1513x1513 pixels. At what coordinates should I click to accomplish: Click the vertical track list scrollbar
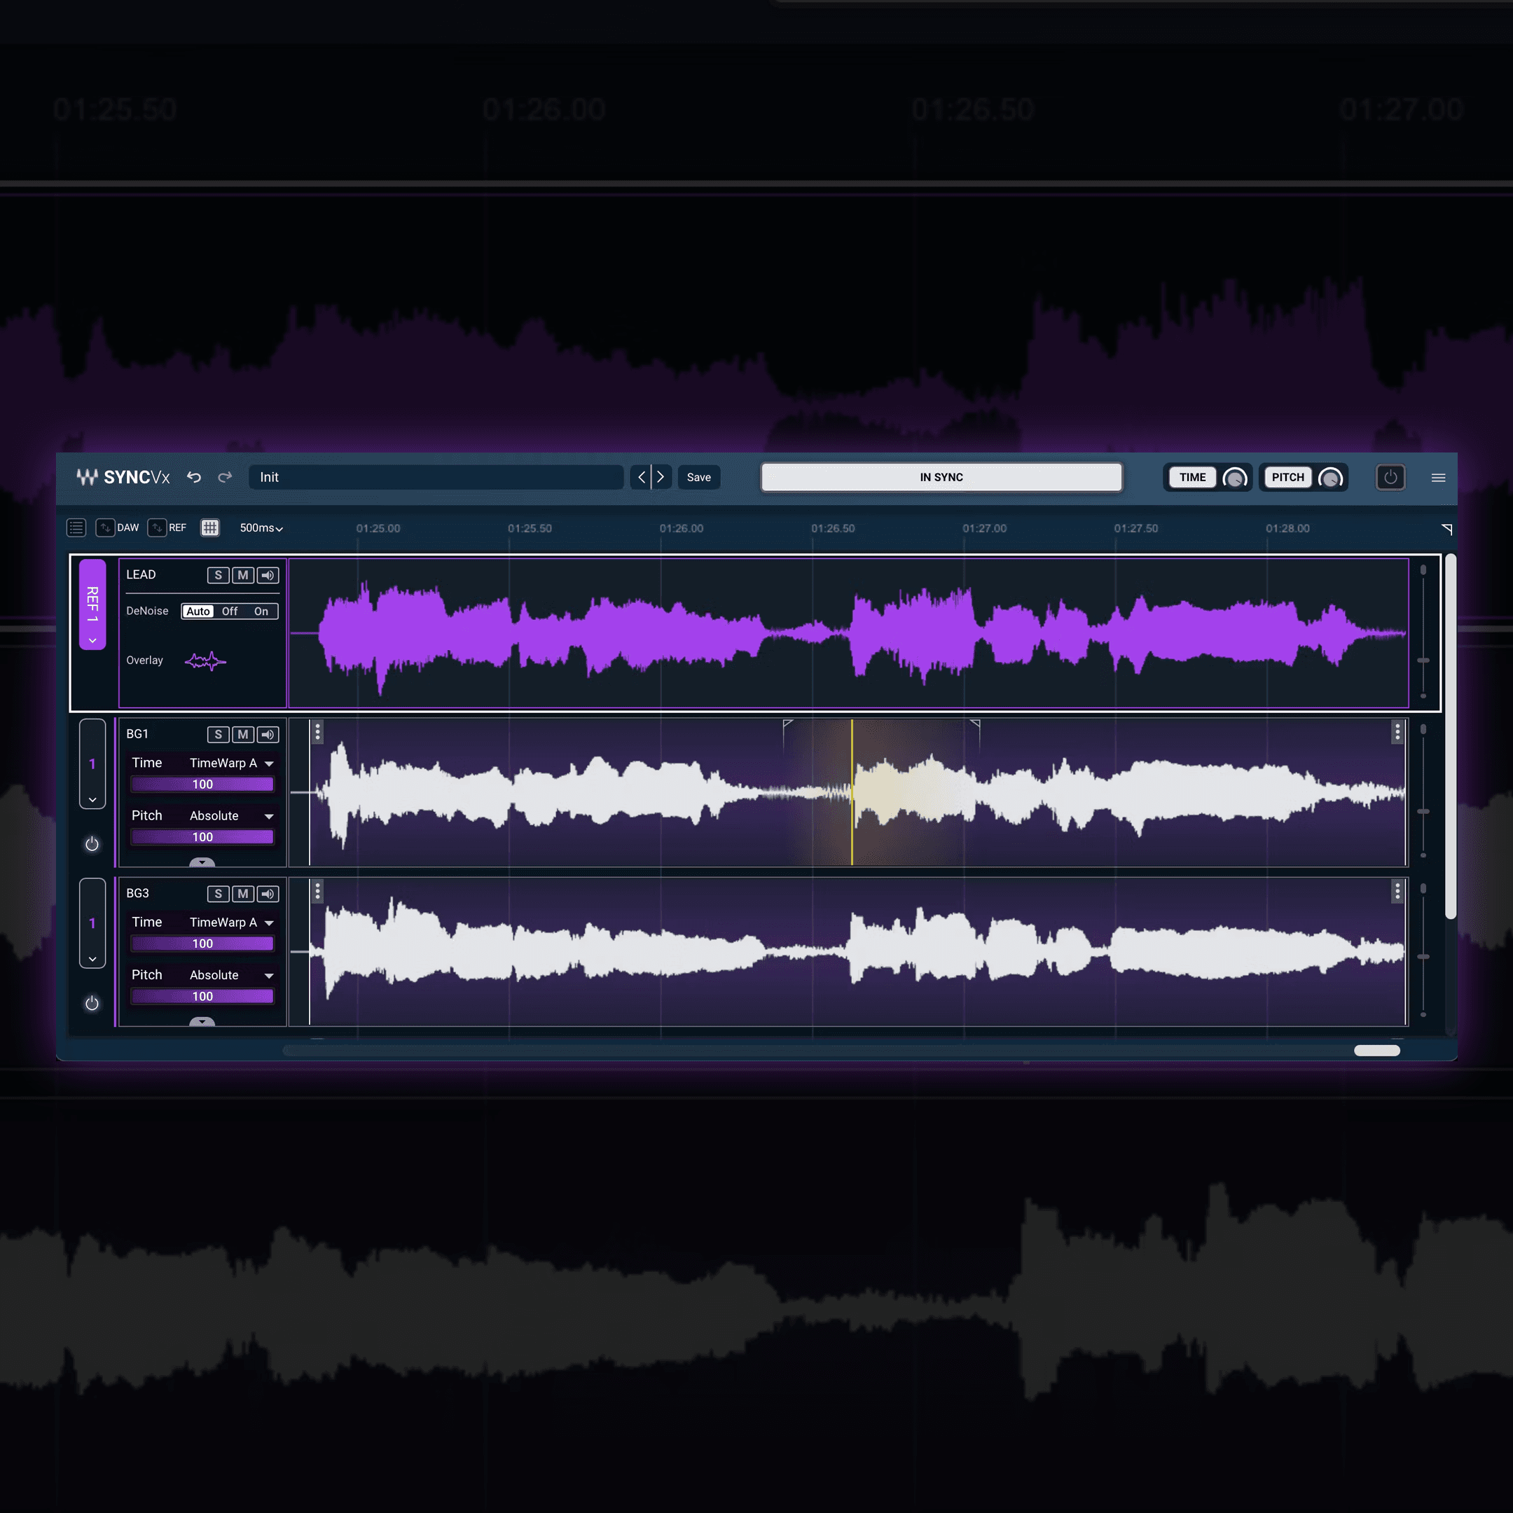click(x=1451, y=736)
